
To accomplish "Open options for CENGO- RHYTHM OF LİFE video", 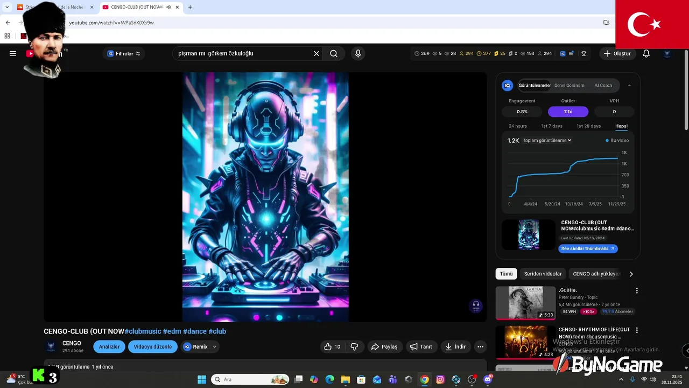I will pyautogui.click(x=637, y=330).
